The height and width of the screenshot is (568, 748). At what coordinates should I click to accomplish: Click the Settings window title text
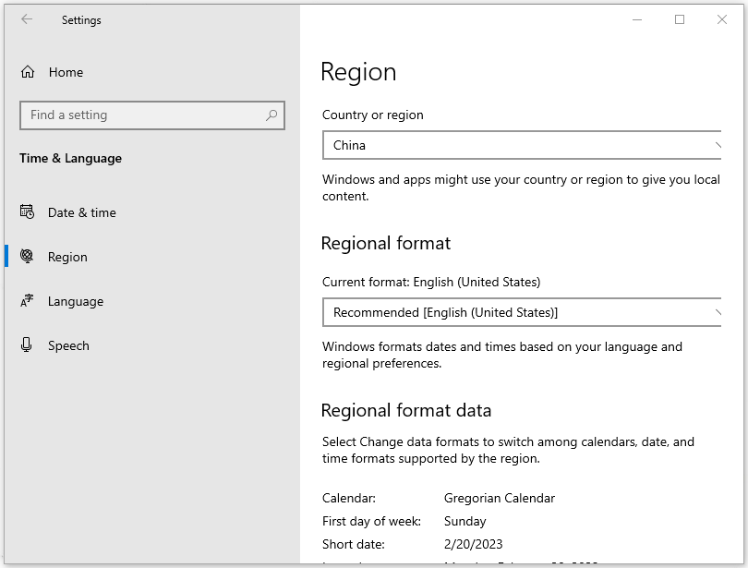point(81,20)
